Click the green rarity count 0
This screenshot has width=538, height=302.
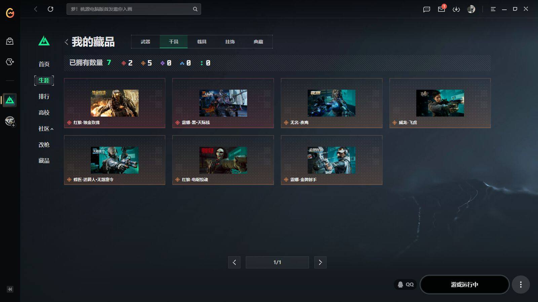coord(205,63)
